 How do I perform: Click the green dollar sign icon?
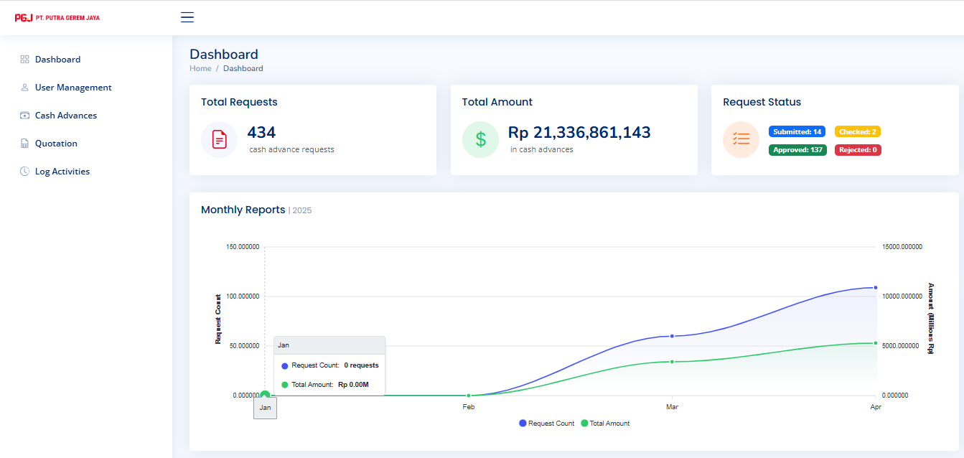click(x=480, y=139)
